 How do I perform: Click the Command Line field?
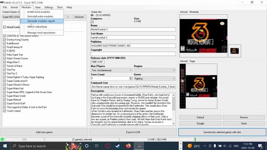click(x=133, y=87)
